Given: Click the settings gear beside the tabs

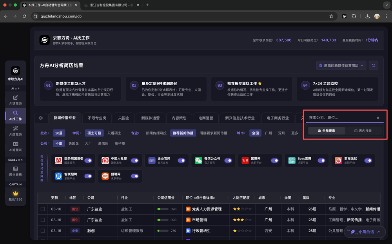Looking at the screenshot, I should click(40, 118).
